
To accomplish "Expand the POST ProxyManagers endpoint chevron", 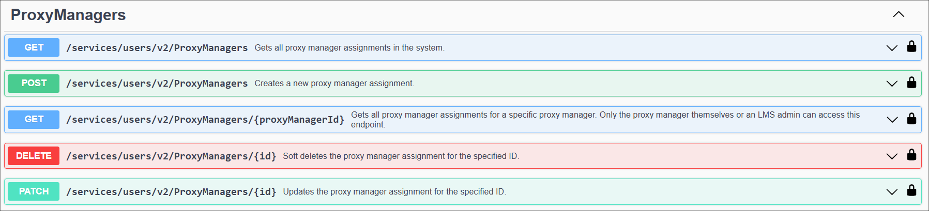I will pyautogui.click(x=892, y=84).
